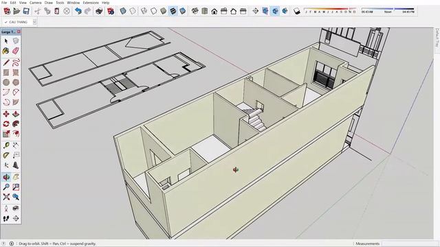Select the Circle tool
Viewport: 440px width, 247px height.
6,82
